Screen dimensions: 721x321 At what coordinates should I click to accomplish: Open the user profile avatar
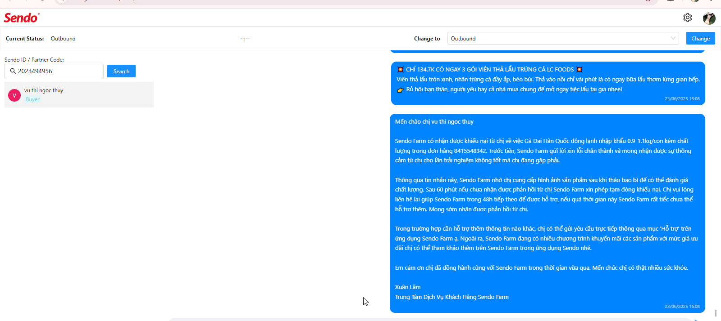point(709,18)
